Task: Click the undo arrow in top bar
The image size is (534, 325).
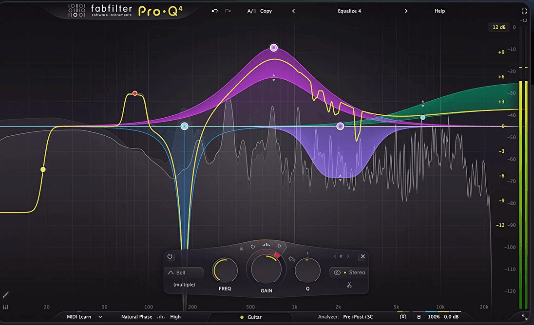Action: click(x=214, y=11)
